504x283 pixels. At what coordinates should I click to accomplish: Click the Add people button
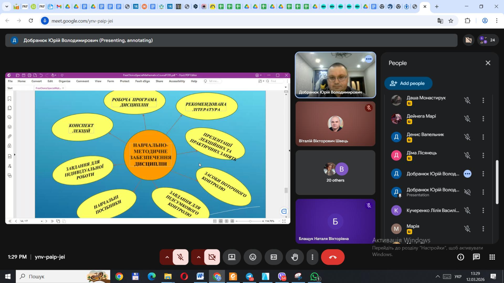point(408,83)
